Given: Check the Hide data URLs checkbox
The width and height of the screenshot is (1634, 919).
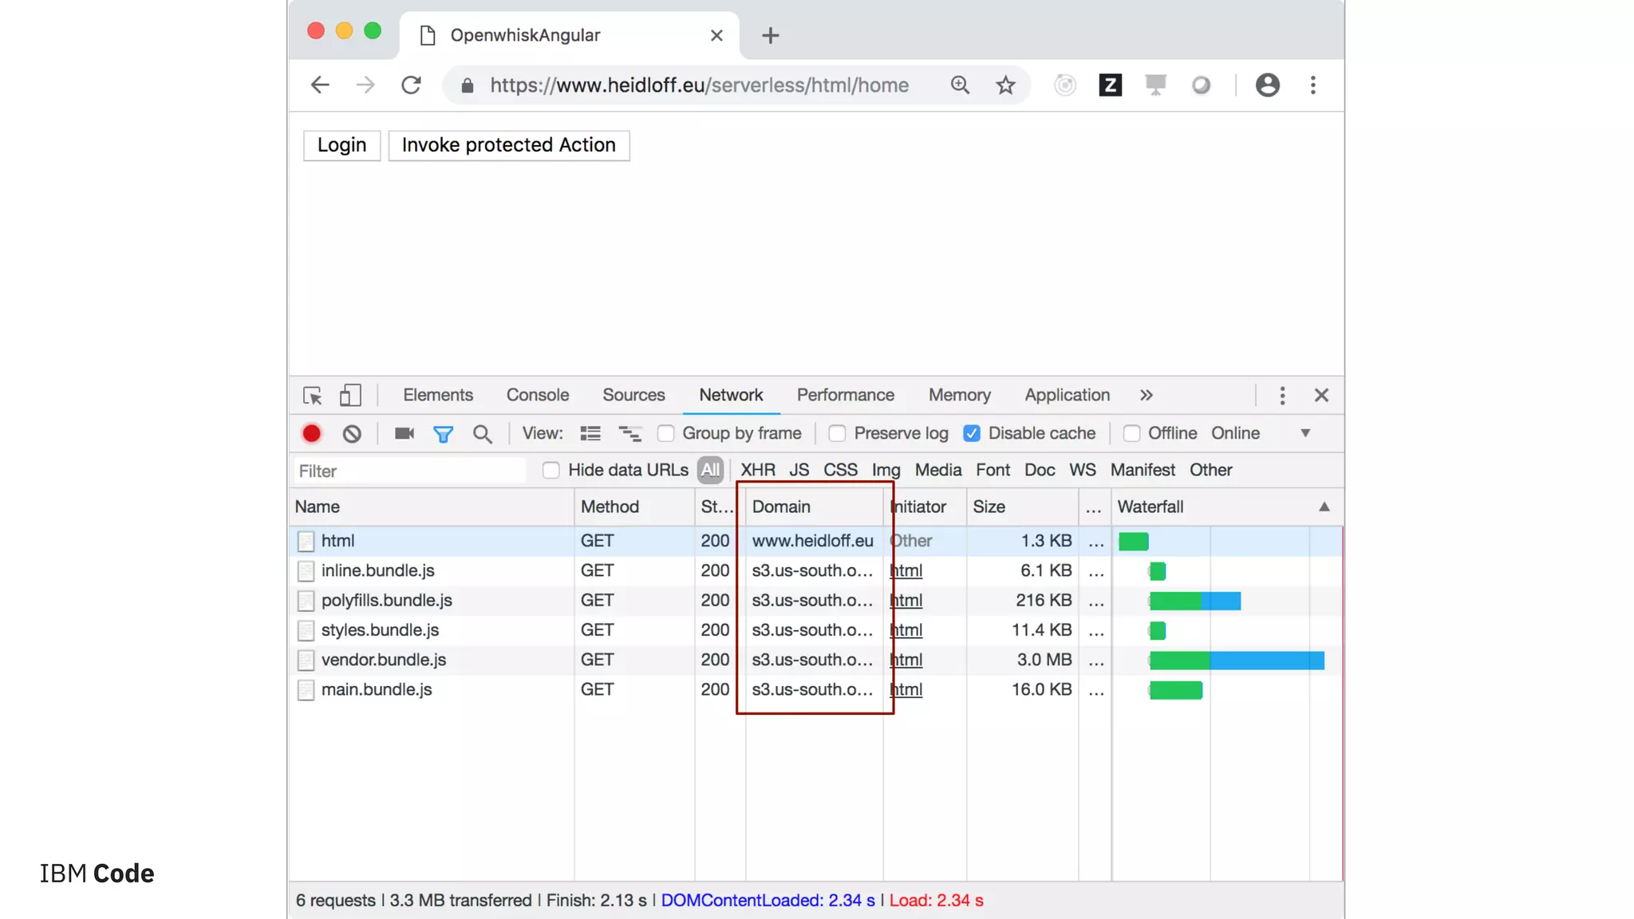Looking at the screenshot, I should point(551,470).
